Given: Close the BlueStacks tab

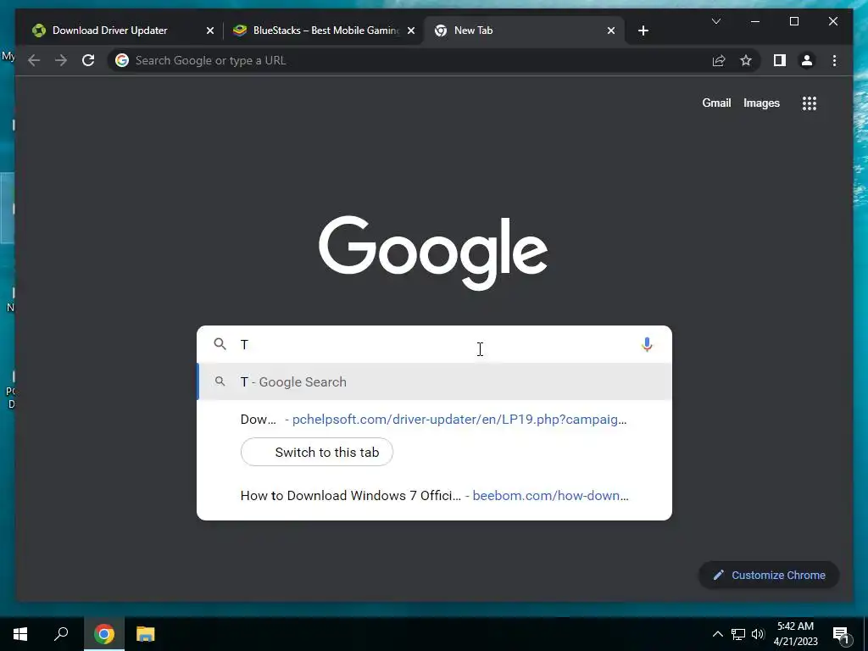Looking at the screenshot, I should 411,31.
